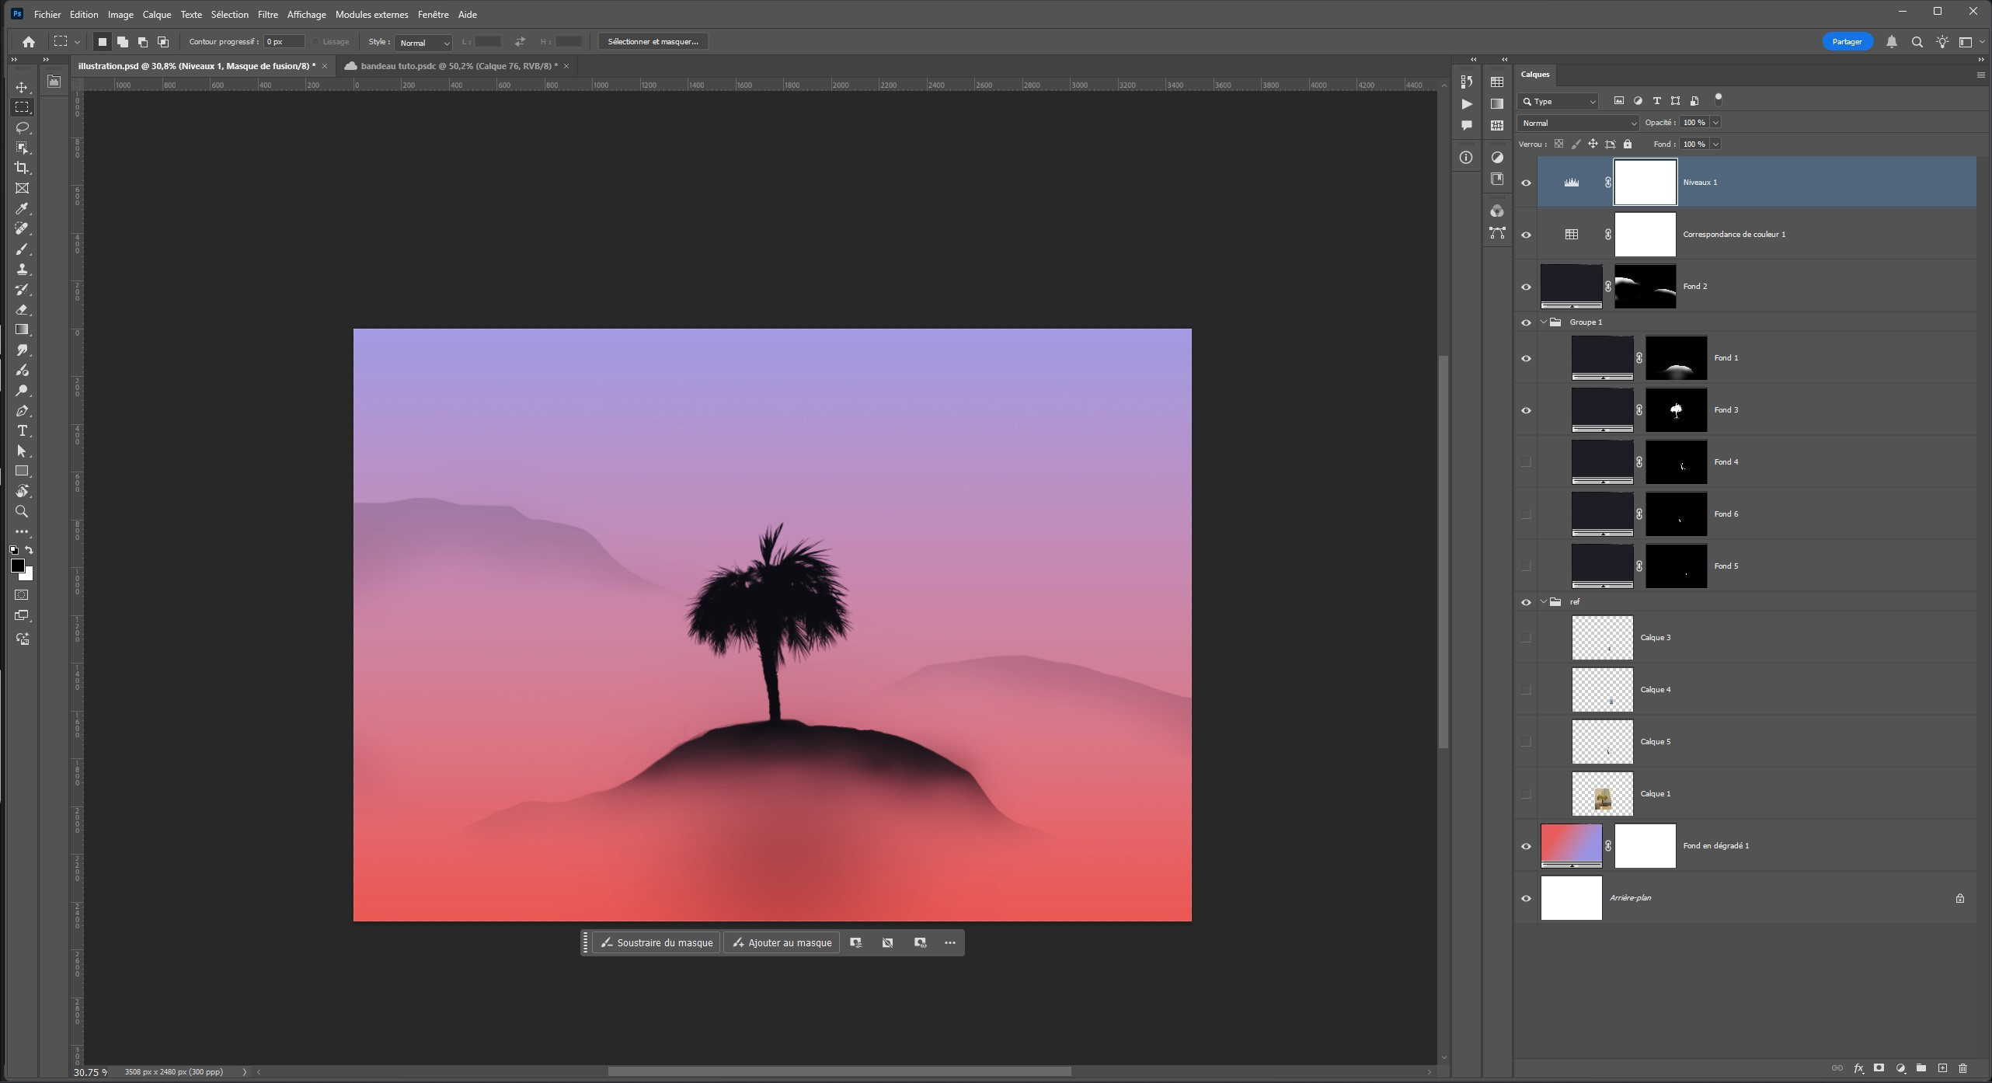Image resolution: width=1992 pixels, height=1083 pixels.
Task: Click the horizontal scrollbar under canvas
Action: pos(839,1072)
